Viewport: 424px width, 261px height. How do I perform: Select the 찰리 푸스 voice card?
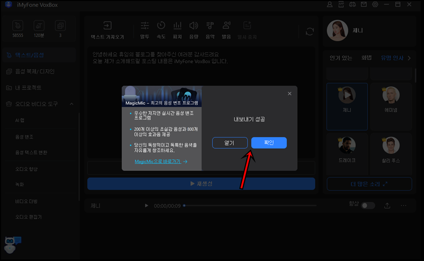pos(391,154)
